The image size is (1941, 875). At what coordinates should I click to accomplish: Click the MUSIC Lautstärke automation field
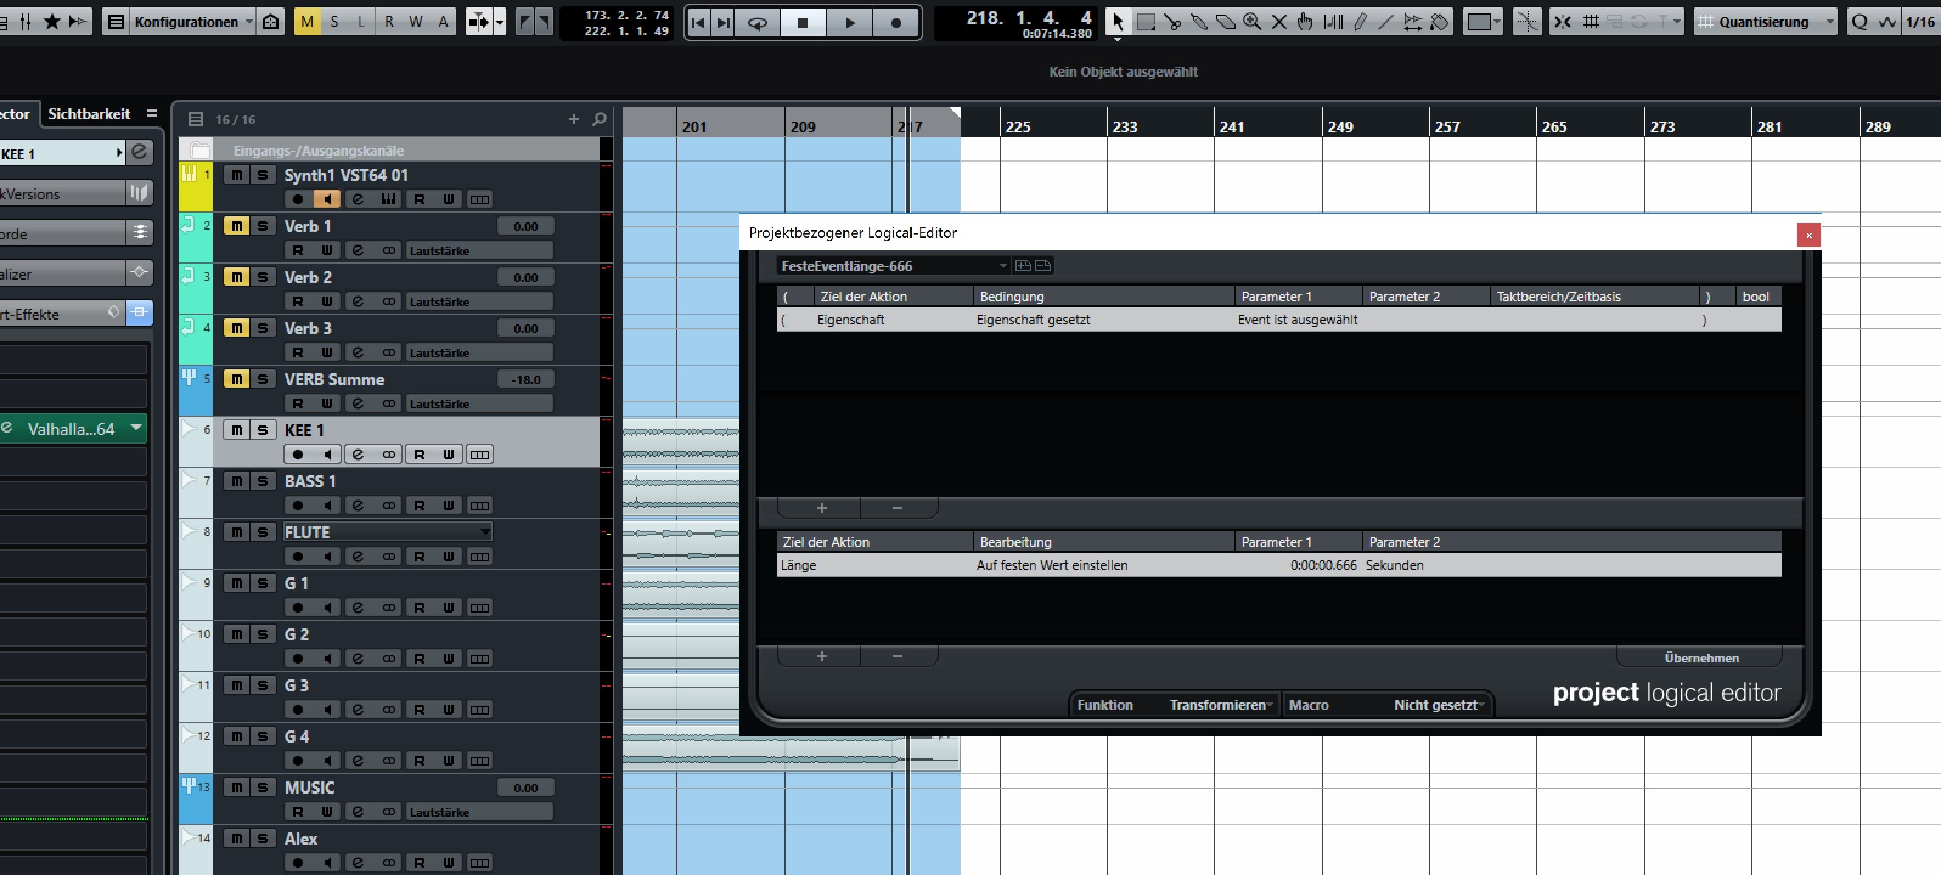(x=480, y=812)
